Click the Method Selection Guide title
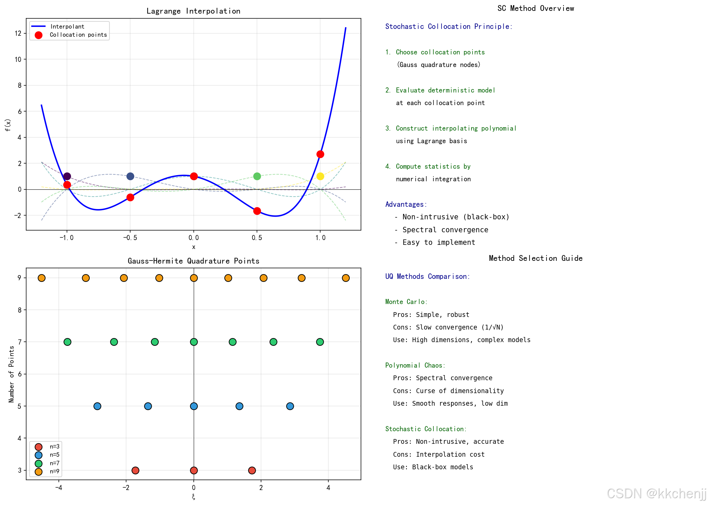Image resolution: width=708 pixels, height=505 pixels. 535,258
